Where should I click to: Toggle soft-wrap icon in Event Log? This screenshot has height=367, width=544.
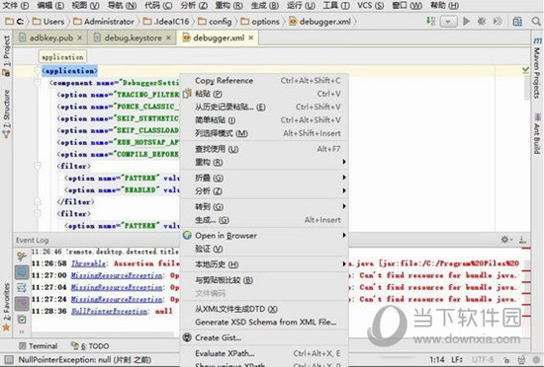(22, 288)
